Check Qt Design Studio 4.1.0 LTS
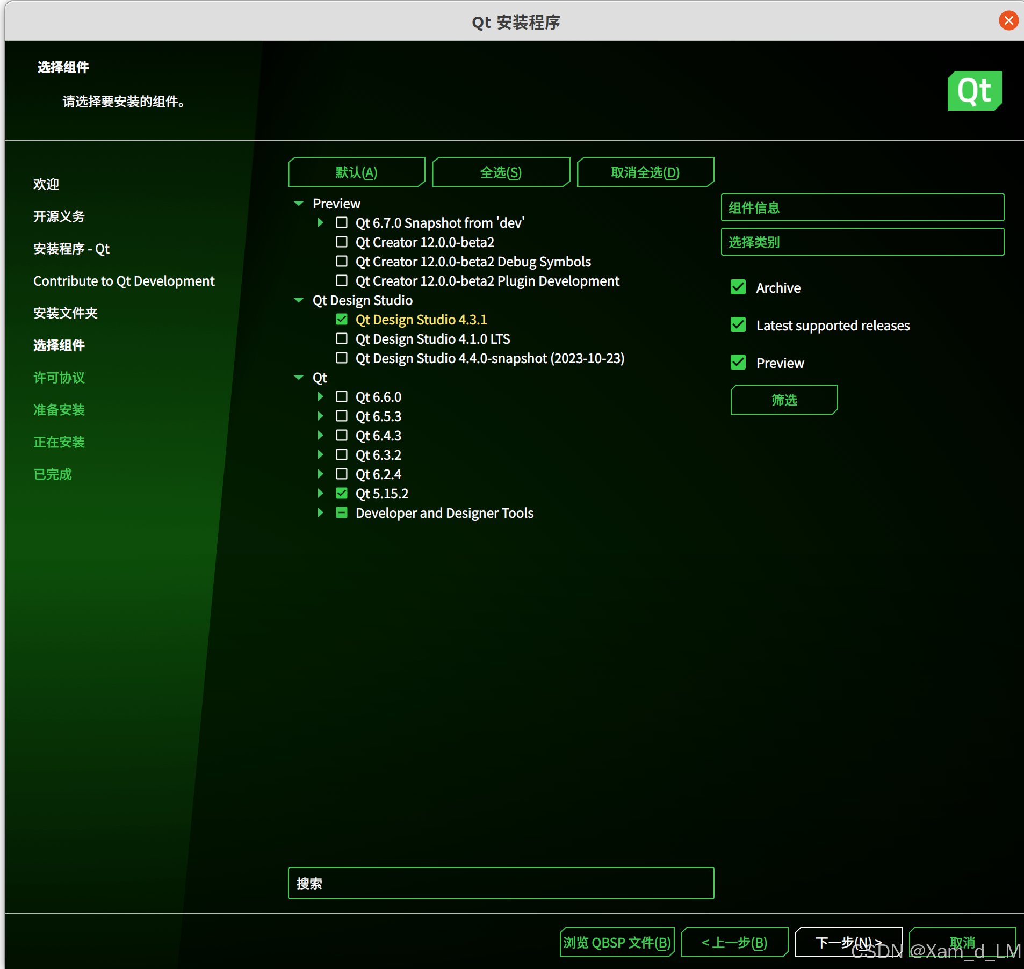This screenshot has height=969, width=1024. point(342,338)
